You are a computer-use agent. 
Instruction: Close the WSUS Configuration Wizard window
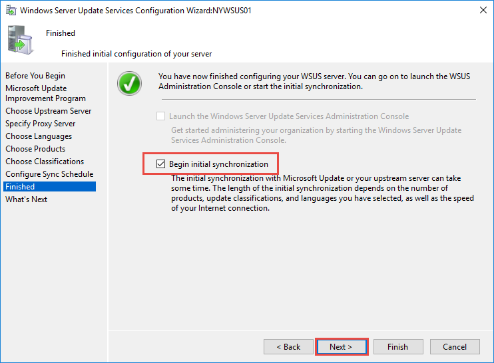[483, 10]
